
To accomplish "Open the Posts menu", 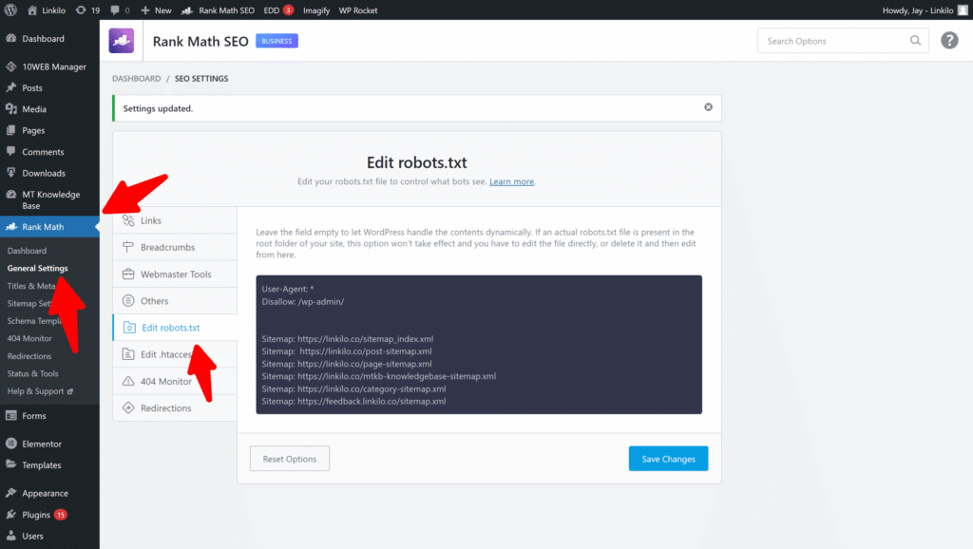I will [49, 87].
